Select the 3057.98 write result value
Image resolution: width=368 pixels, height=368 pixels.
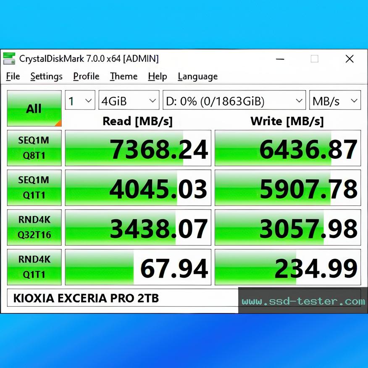(x=288, y=227)
